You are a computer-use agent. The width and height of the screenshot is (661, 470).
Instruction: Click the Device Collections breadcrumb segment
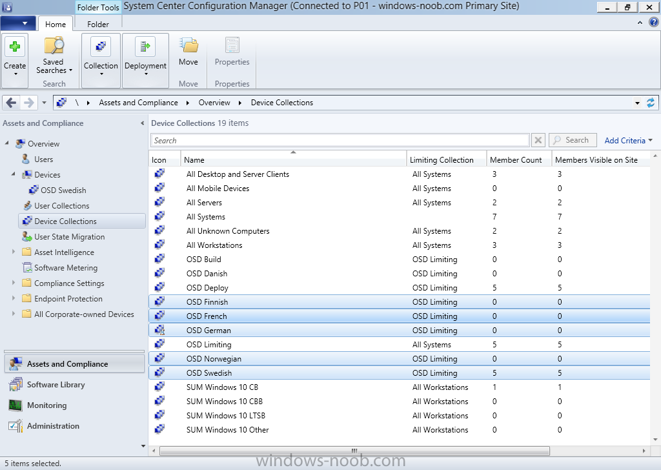pyautogui.click(x=282, y=103)
